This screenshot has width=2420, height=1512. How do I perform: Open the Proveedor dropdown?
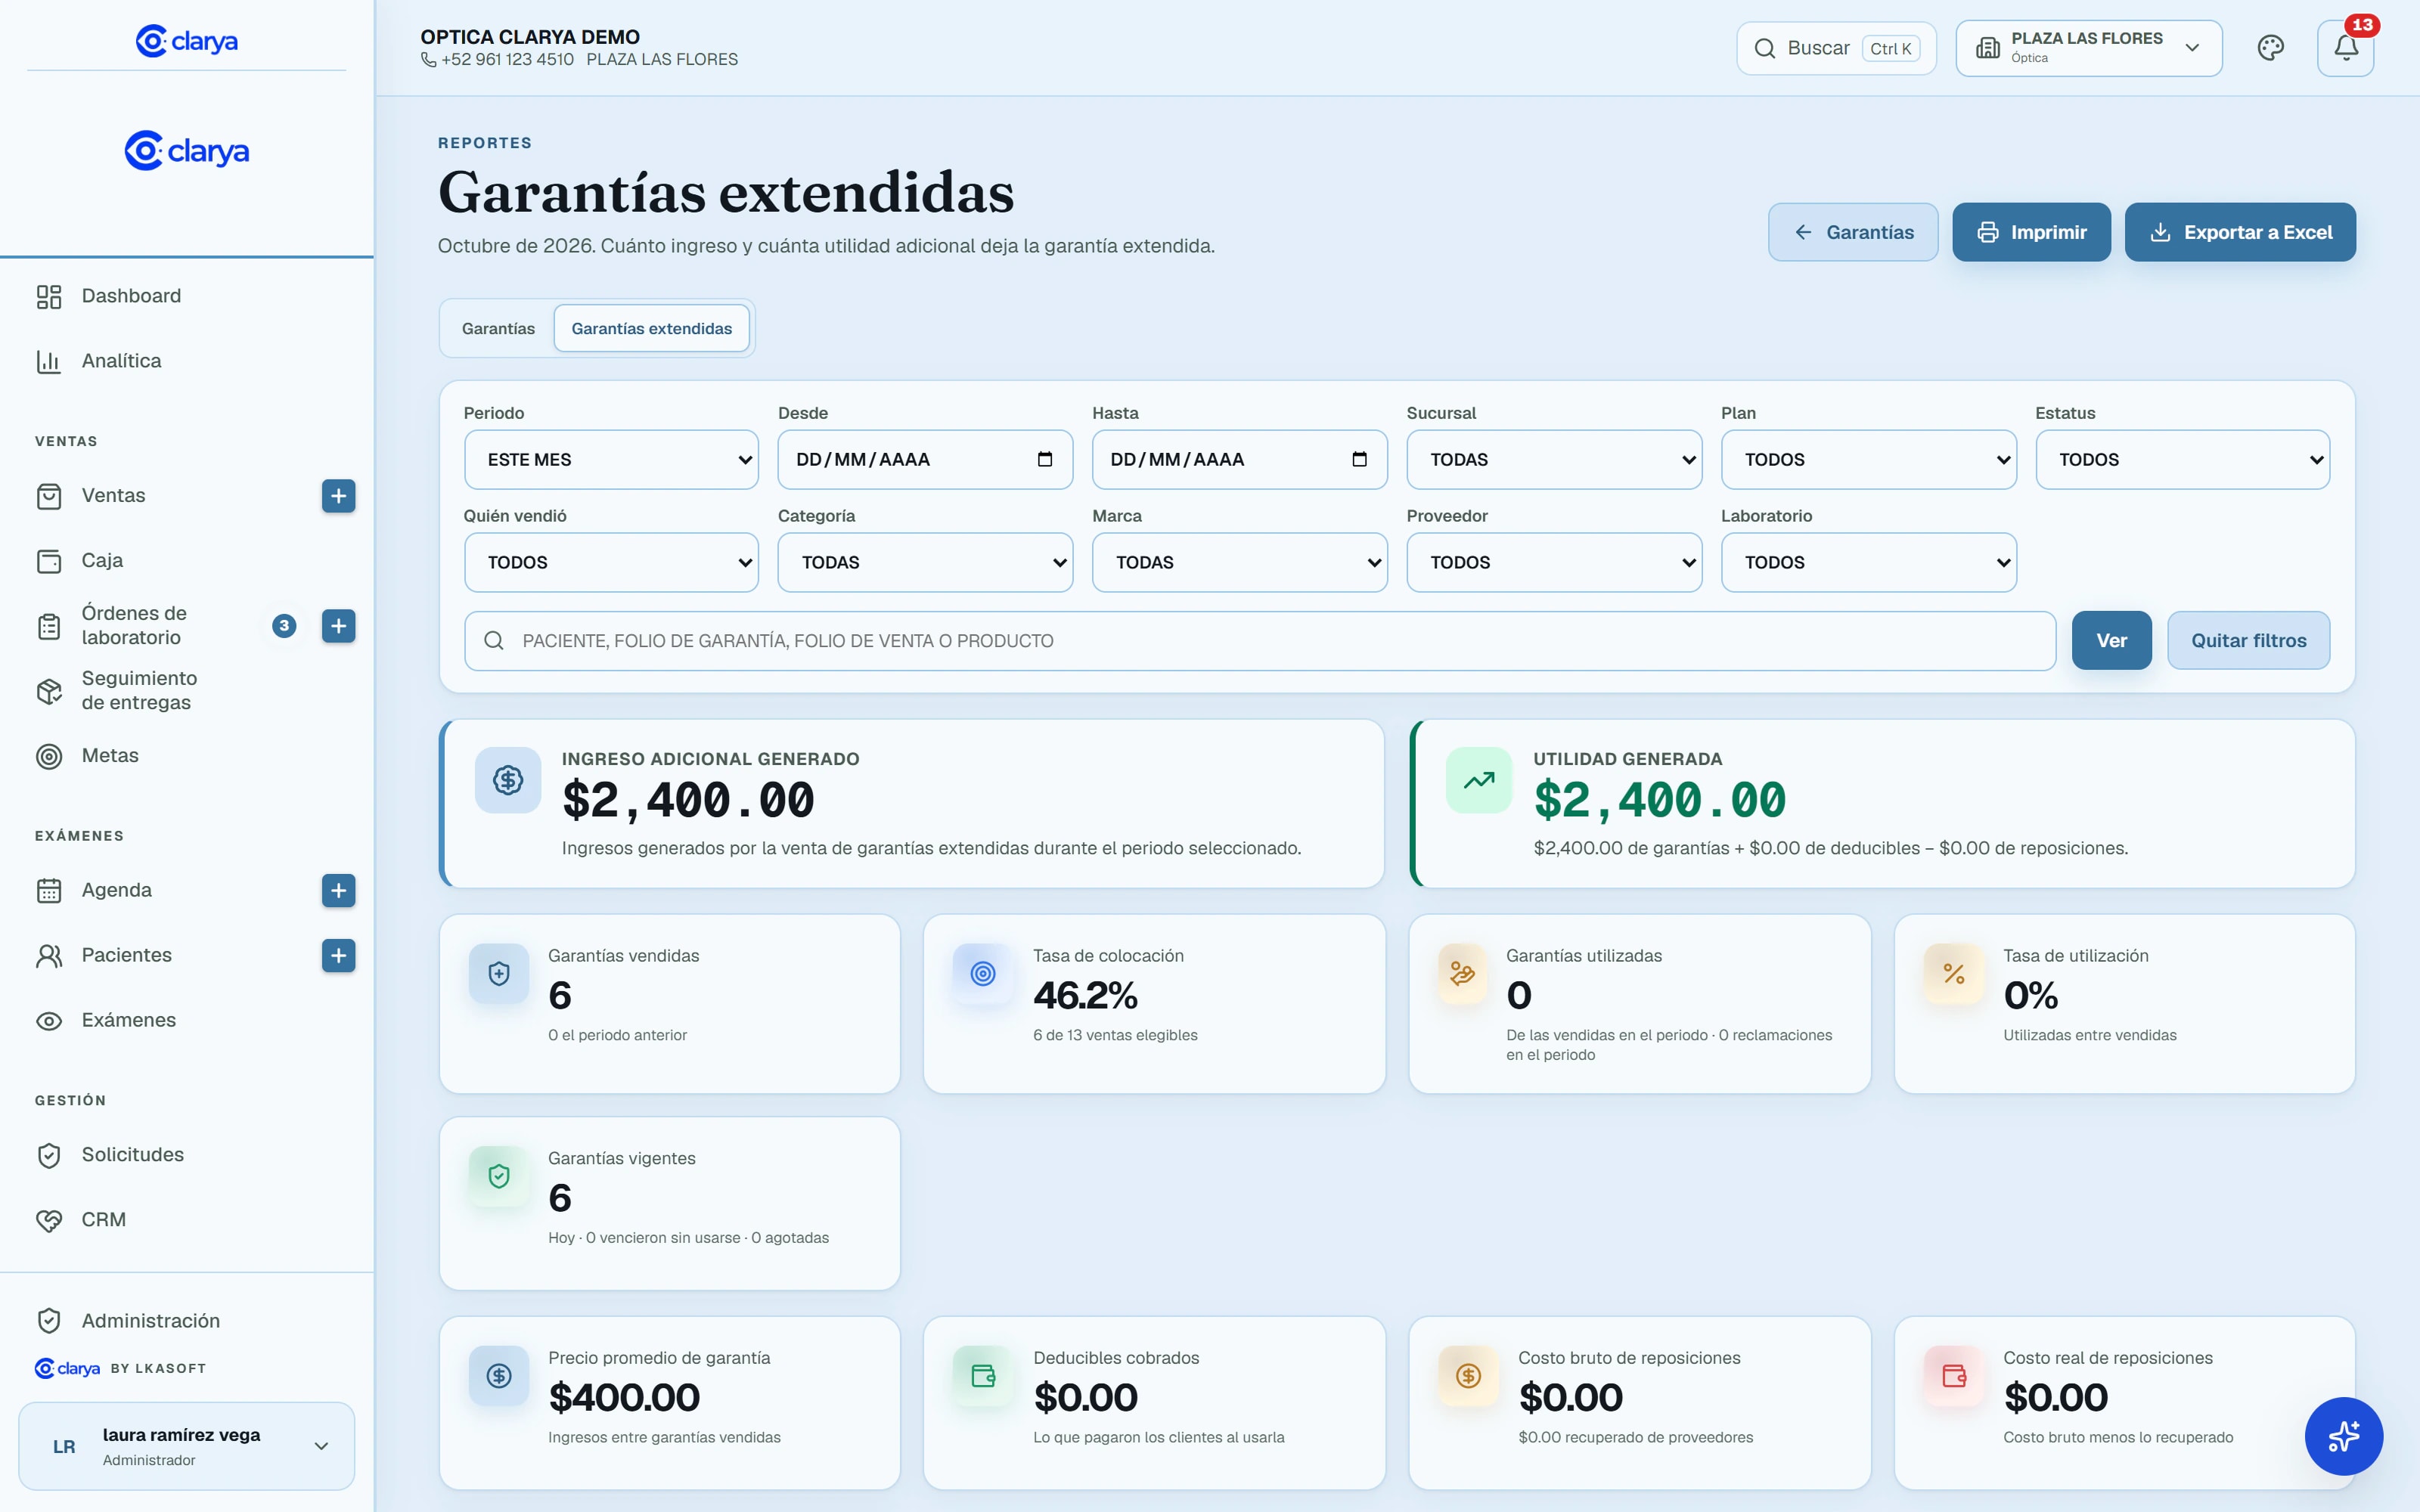coord(1554,563)
